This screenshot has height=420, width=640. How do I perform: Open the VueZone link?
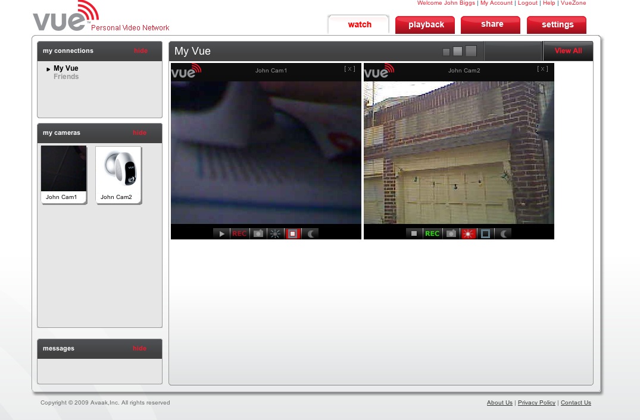point(573,3)
